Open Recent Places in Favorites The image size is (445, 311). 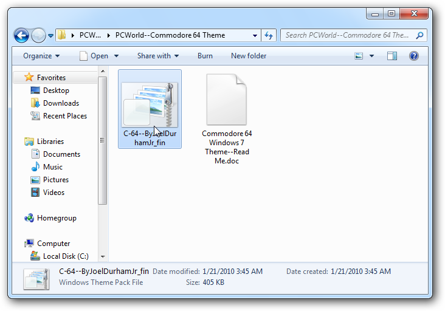[x=65, y=115]
